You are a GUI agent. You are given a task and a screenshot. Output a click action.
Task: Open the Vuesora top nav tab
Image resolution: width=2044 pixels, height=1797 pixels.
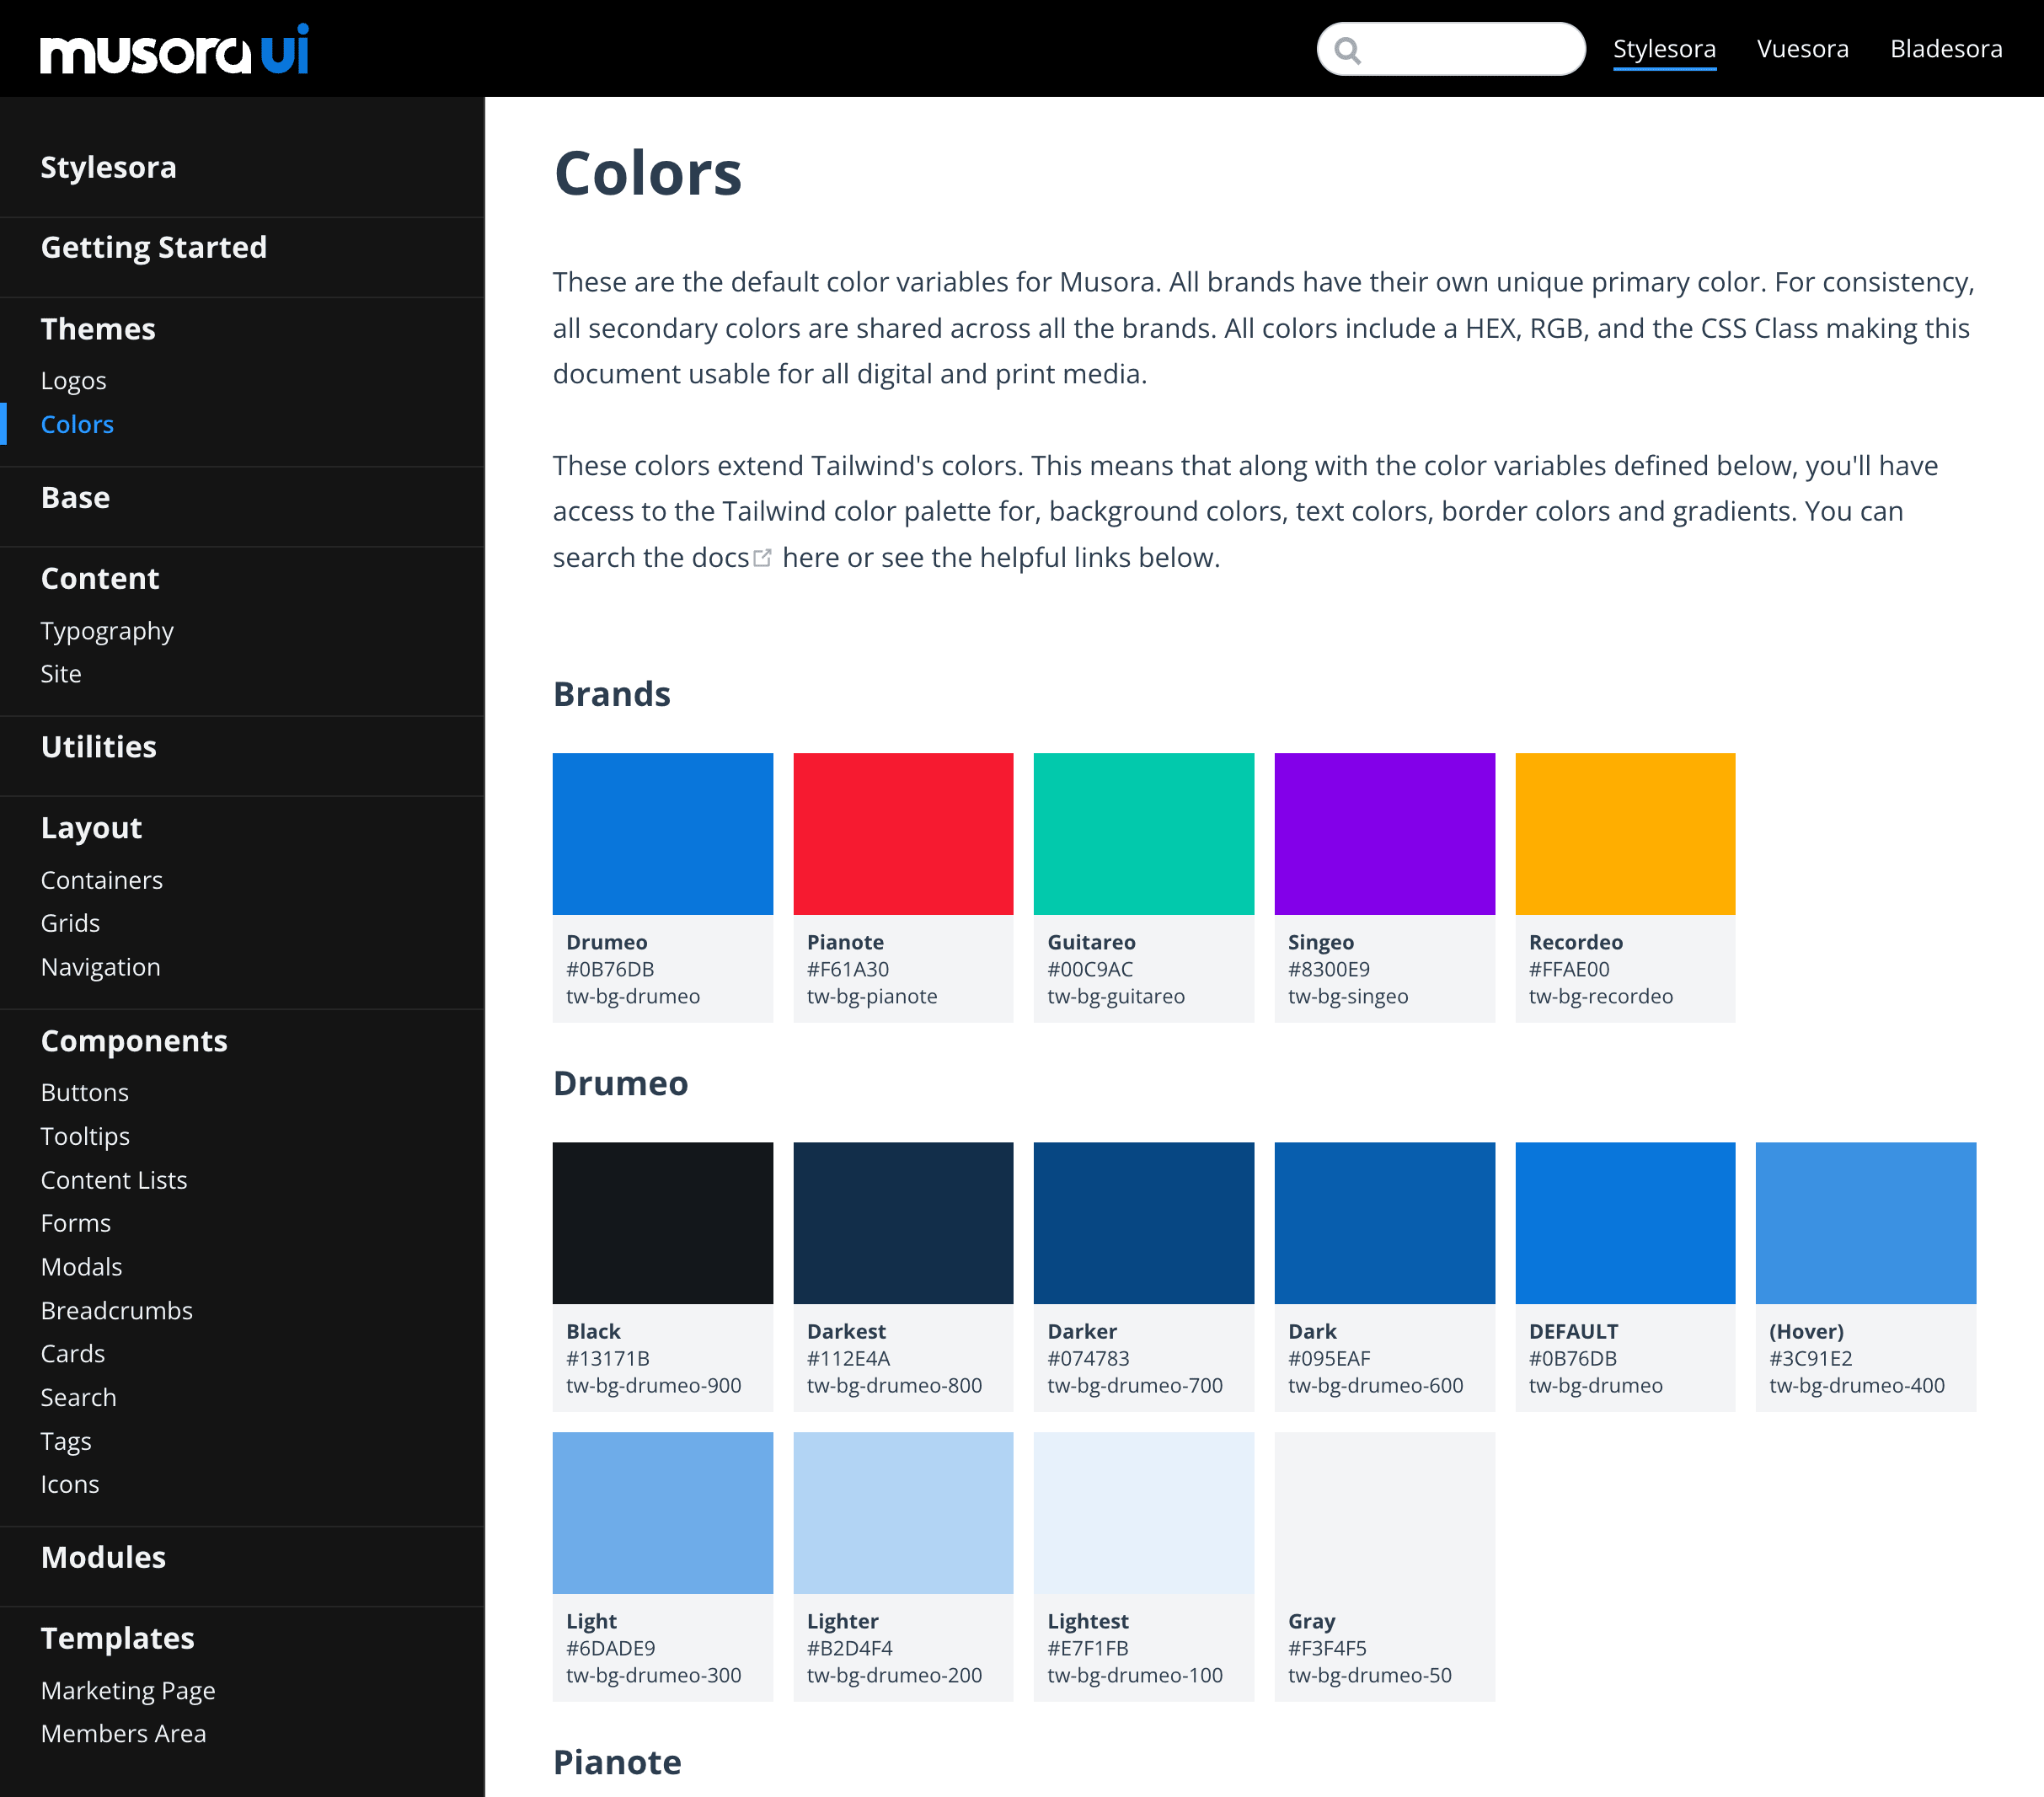tap(1802, 49)
